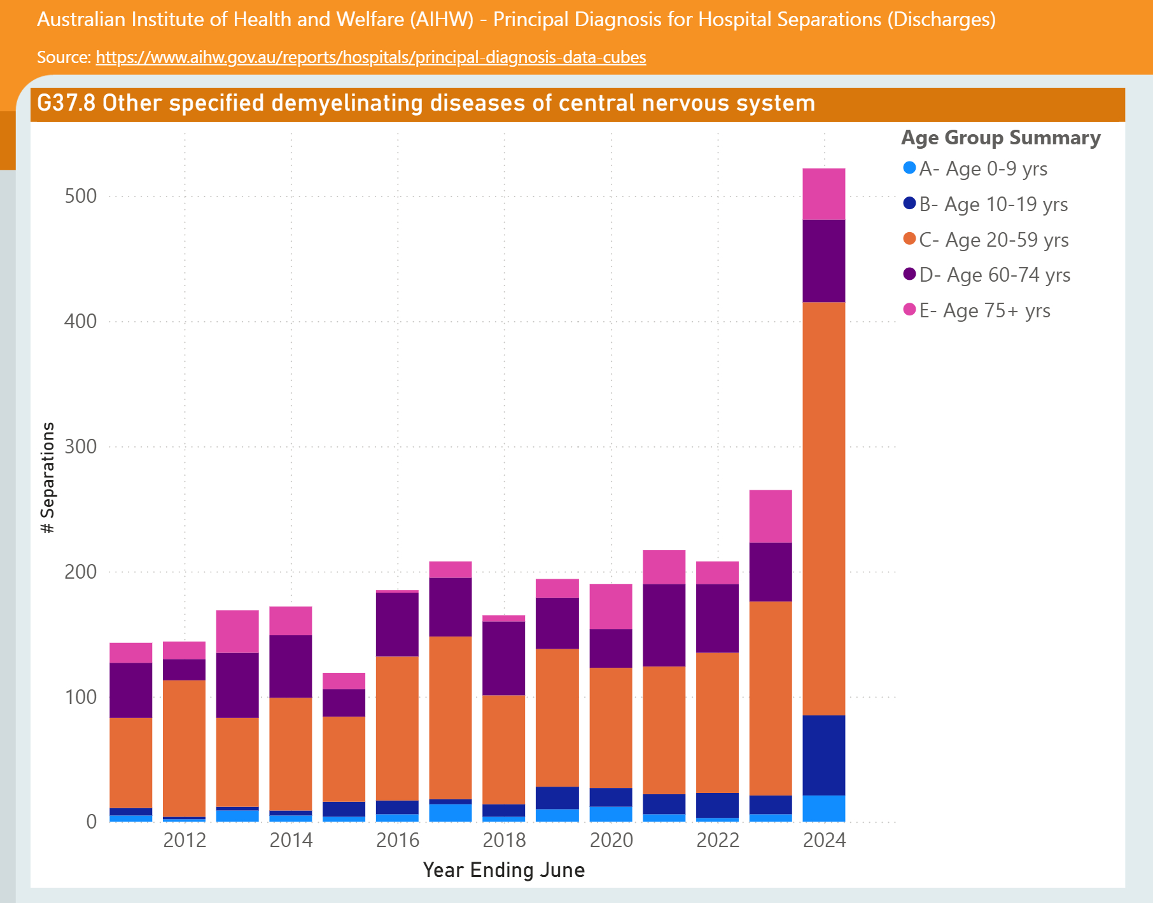Click the orange Age 20-59 legend marker
Viewport: 1153px width, 903px height.
click(909, 240)
